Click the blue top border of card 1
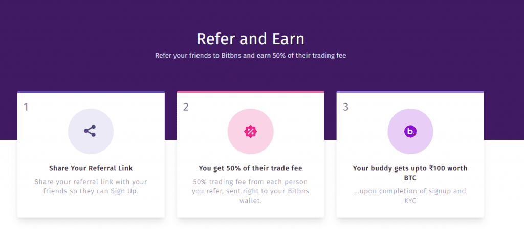 (91, 92)
